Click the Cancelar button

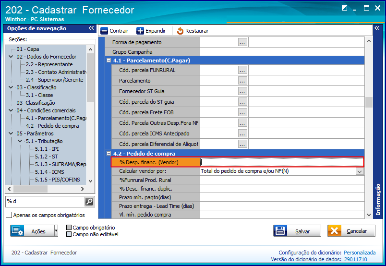(x=351, y=231)
